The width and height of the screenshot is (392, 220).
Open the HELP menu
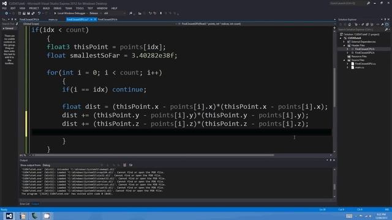click(115, 8)
